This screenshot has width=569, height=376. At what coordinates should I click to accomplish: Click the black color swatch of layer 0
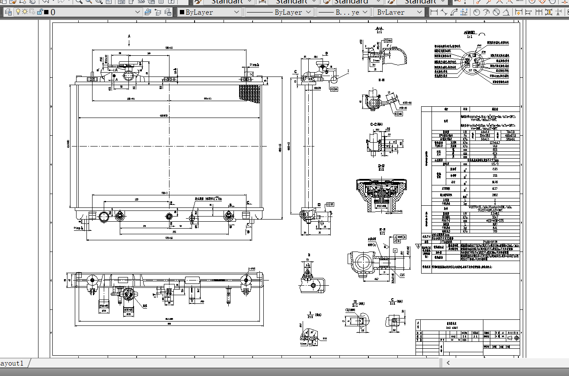coord(46,12)
